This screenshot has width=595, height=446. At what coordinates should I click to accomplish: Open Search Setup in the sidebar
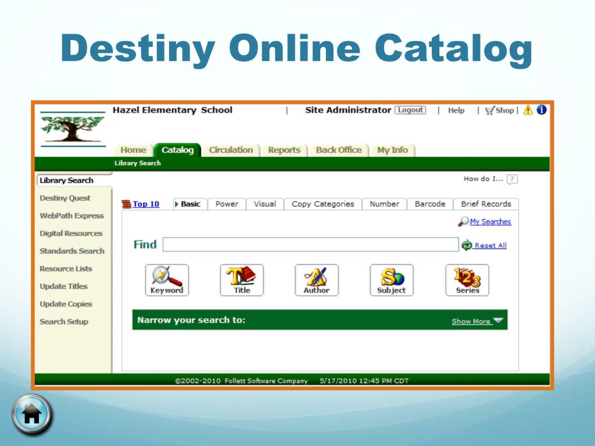pos(64,321)
